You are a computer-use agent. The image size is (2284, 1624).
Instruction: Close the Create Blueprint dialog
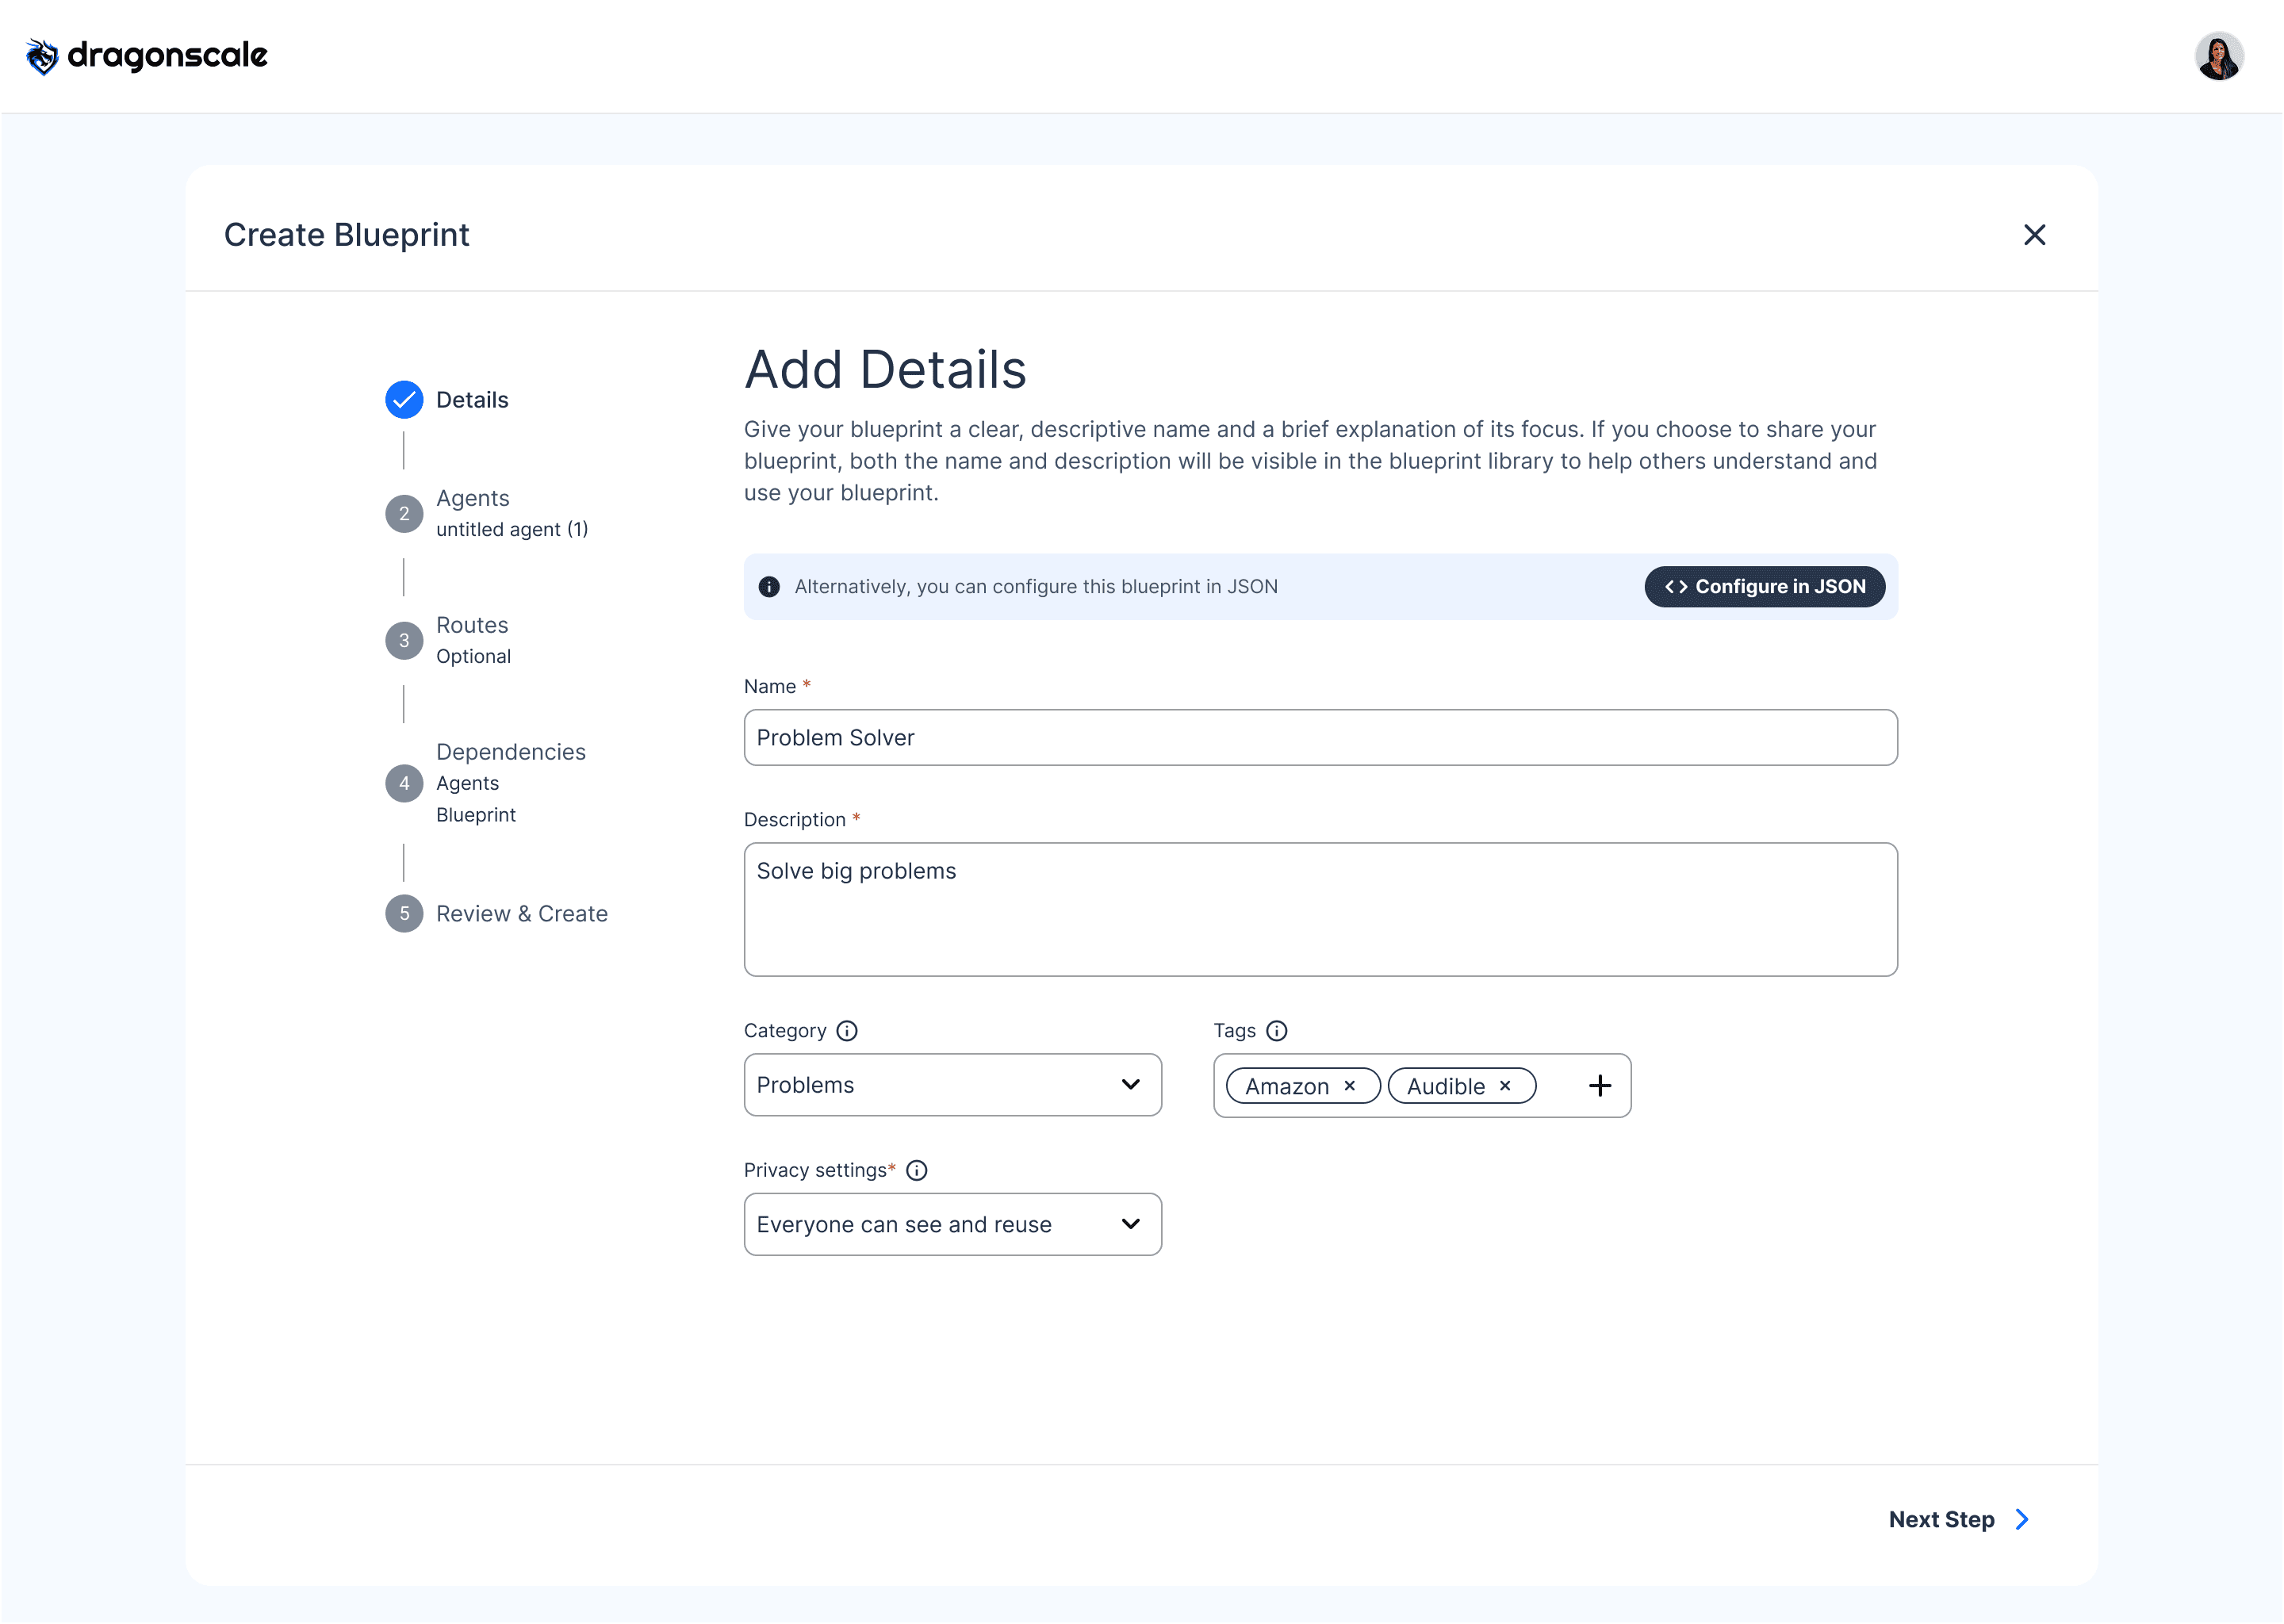pyautogui.click(x=2034, y=235)
